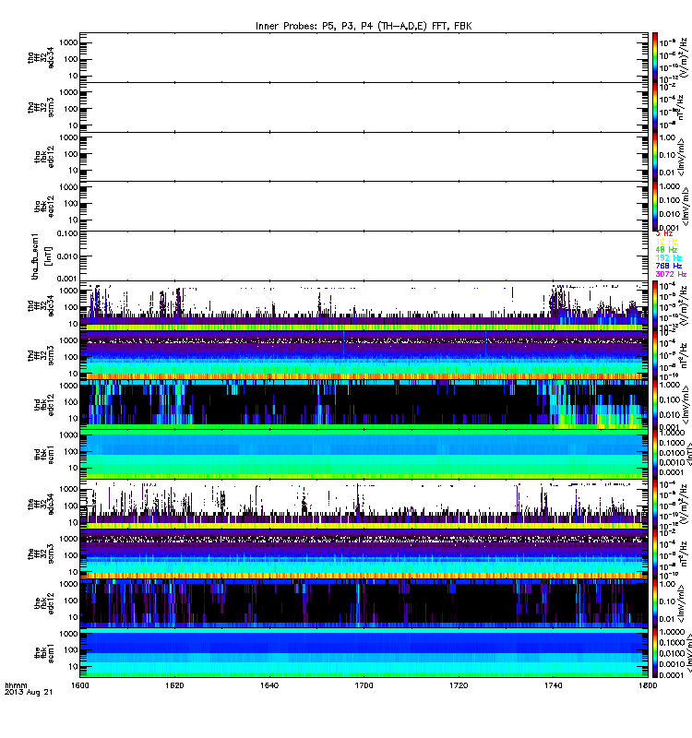Click the 'thd fbk scm1' panel label
692x738 pixels.
[x=44, y=455]
